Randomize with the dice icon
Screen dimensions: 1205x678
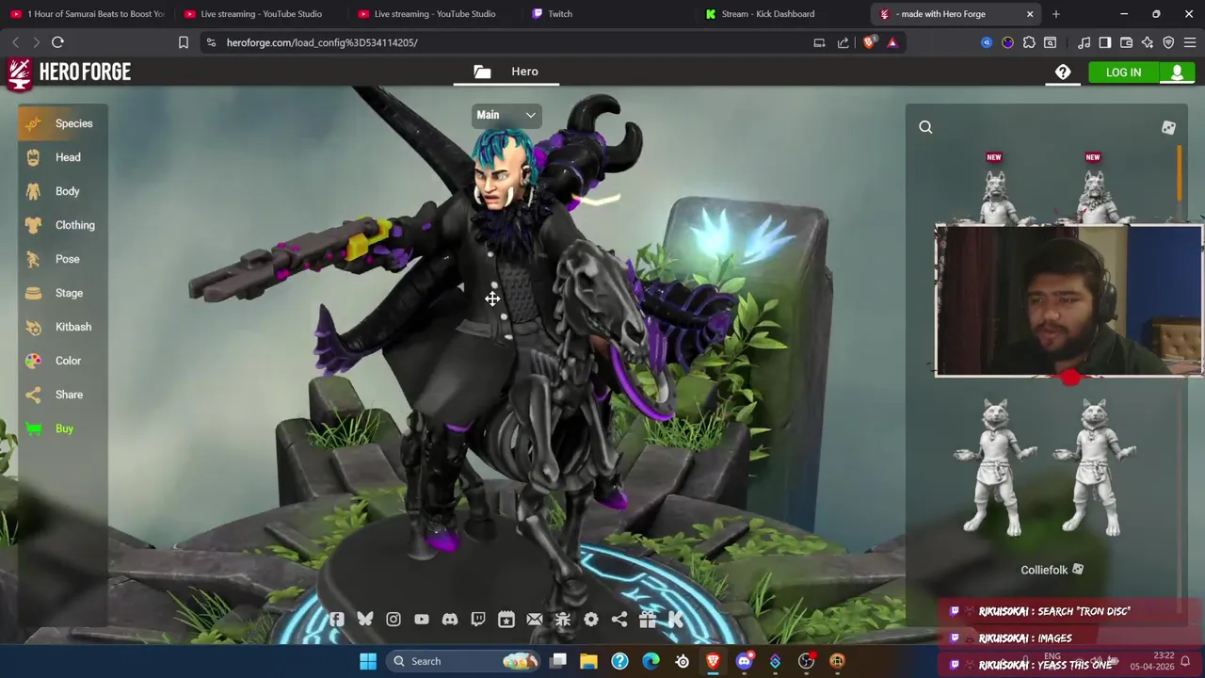pos(1168,127)
